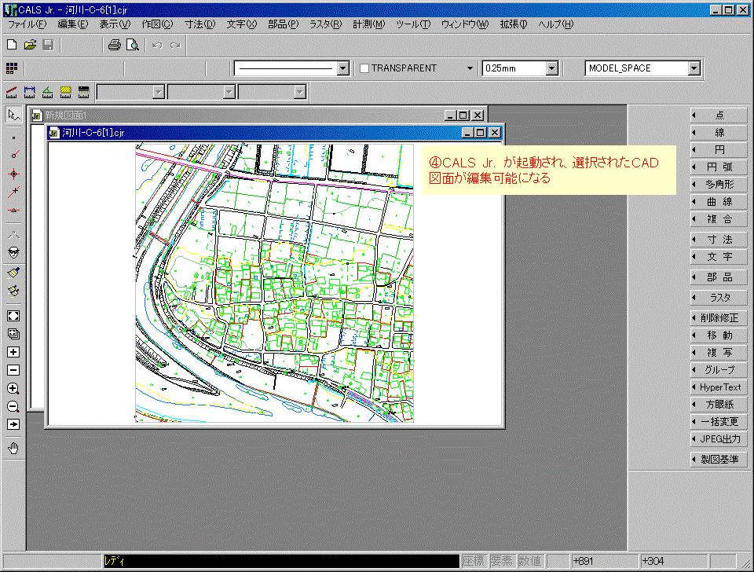This screenshot has height=572, width=754.
Task: Click the single paintbrush redraw icon
Action: pos(13,273)
